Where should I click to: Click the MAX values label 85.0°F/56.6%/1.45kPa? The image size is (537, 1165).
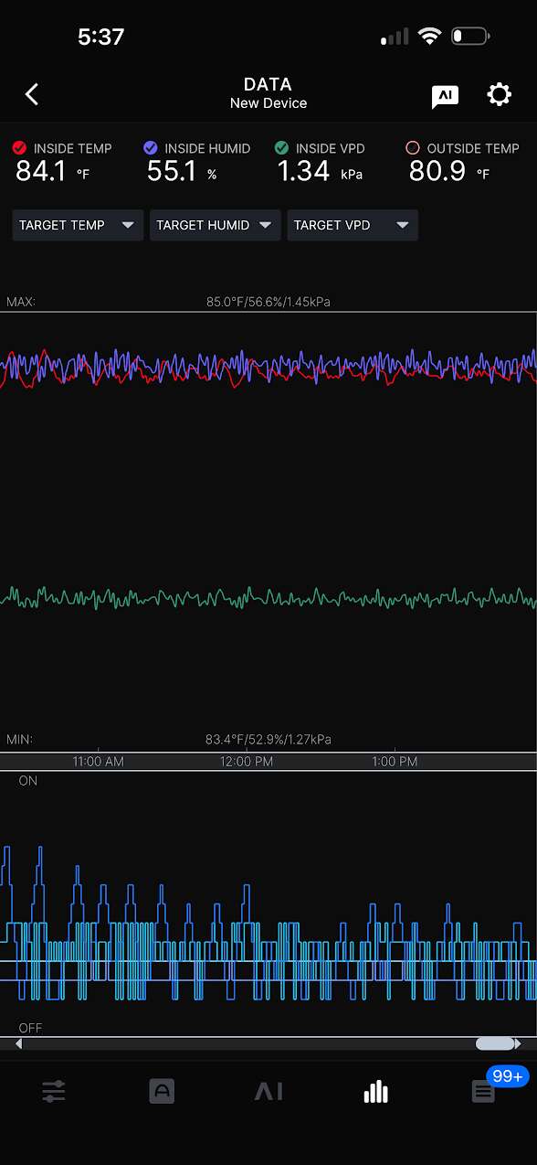tap(268, 302)
